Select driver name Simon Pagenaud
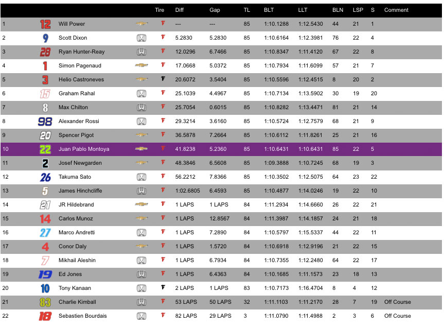Viewport: 444px width, 327px height. point(80,66)
